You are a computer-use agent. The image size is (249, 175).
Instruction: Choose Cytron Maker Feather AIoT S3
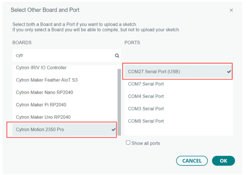(47, 80)
